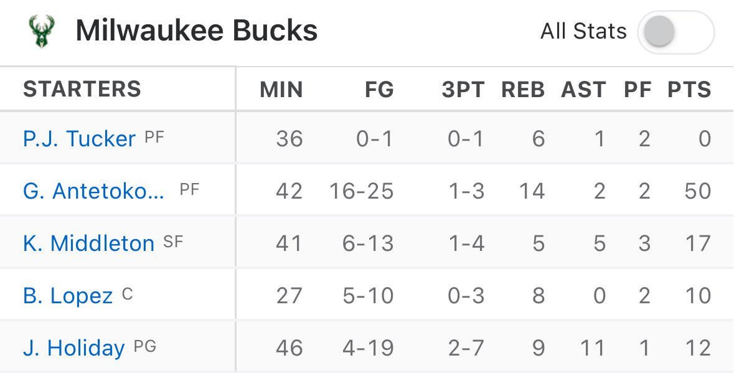This screenshot has height=373, width=734.
Task: Open J. Holiday's player profile
Action: [x=73, y=347]
